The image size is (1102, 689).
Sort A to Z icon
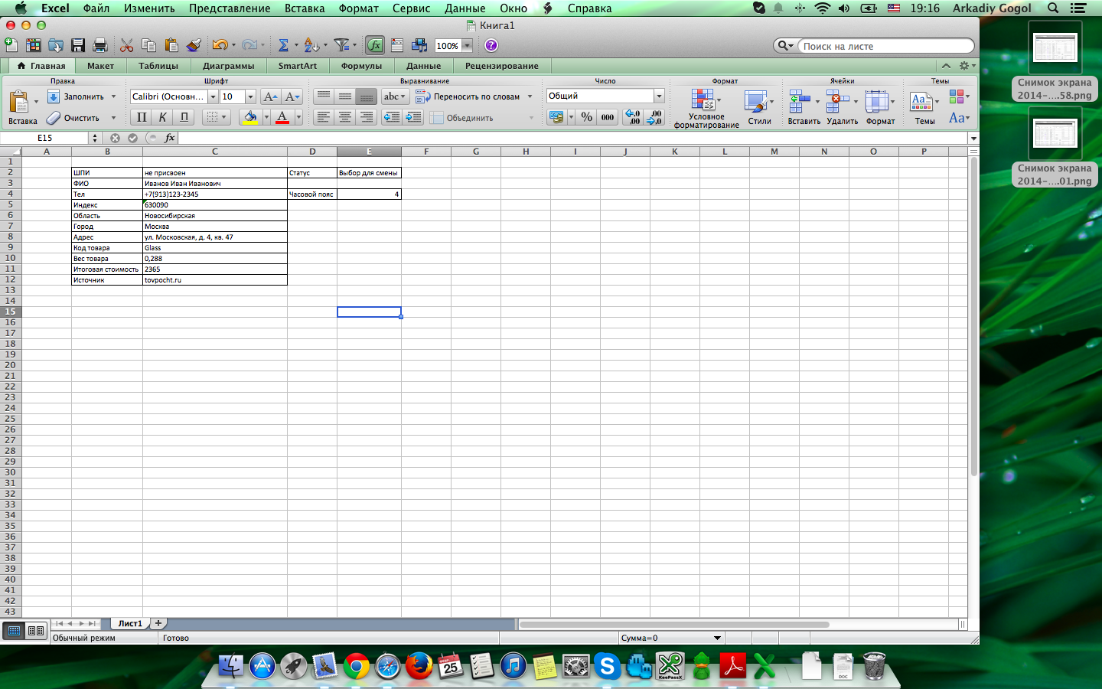(x=311, y=45)
